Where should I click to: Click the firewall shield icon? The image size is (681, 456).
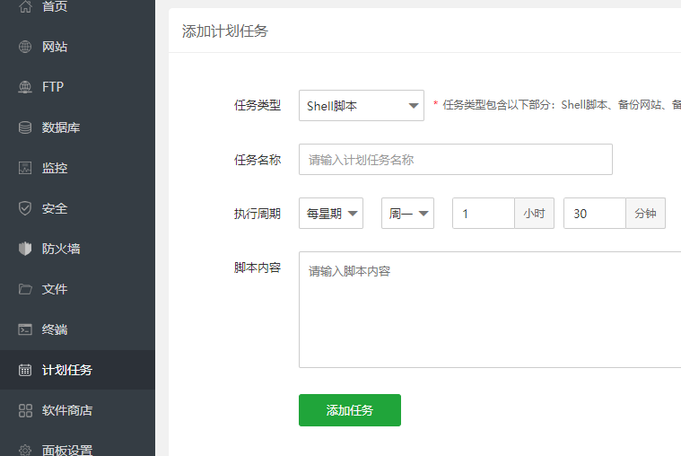[x=25, y=249]
